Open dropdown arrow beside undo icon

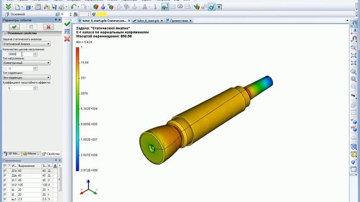click(x=78, y=7)
